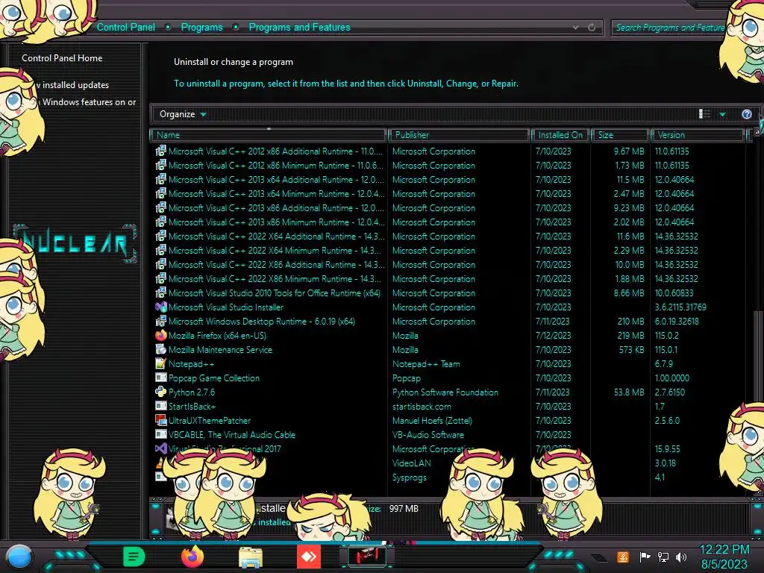
Task: Open the red AnyDesk taskbar icon
Action: 309,557
